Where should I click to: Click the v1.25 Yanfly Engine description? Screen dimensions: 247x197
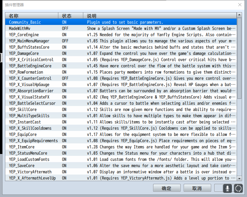[x=161, y=35]
